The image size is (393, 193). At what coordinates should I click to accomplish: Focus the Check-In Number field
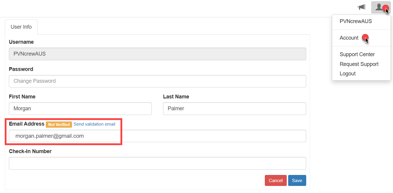(157, 163)
